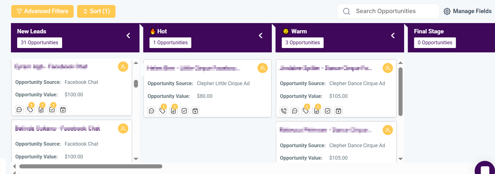This screenshot has height=174, width=495.
Task: Collapse the New Leads column
Action: point(128,36)
